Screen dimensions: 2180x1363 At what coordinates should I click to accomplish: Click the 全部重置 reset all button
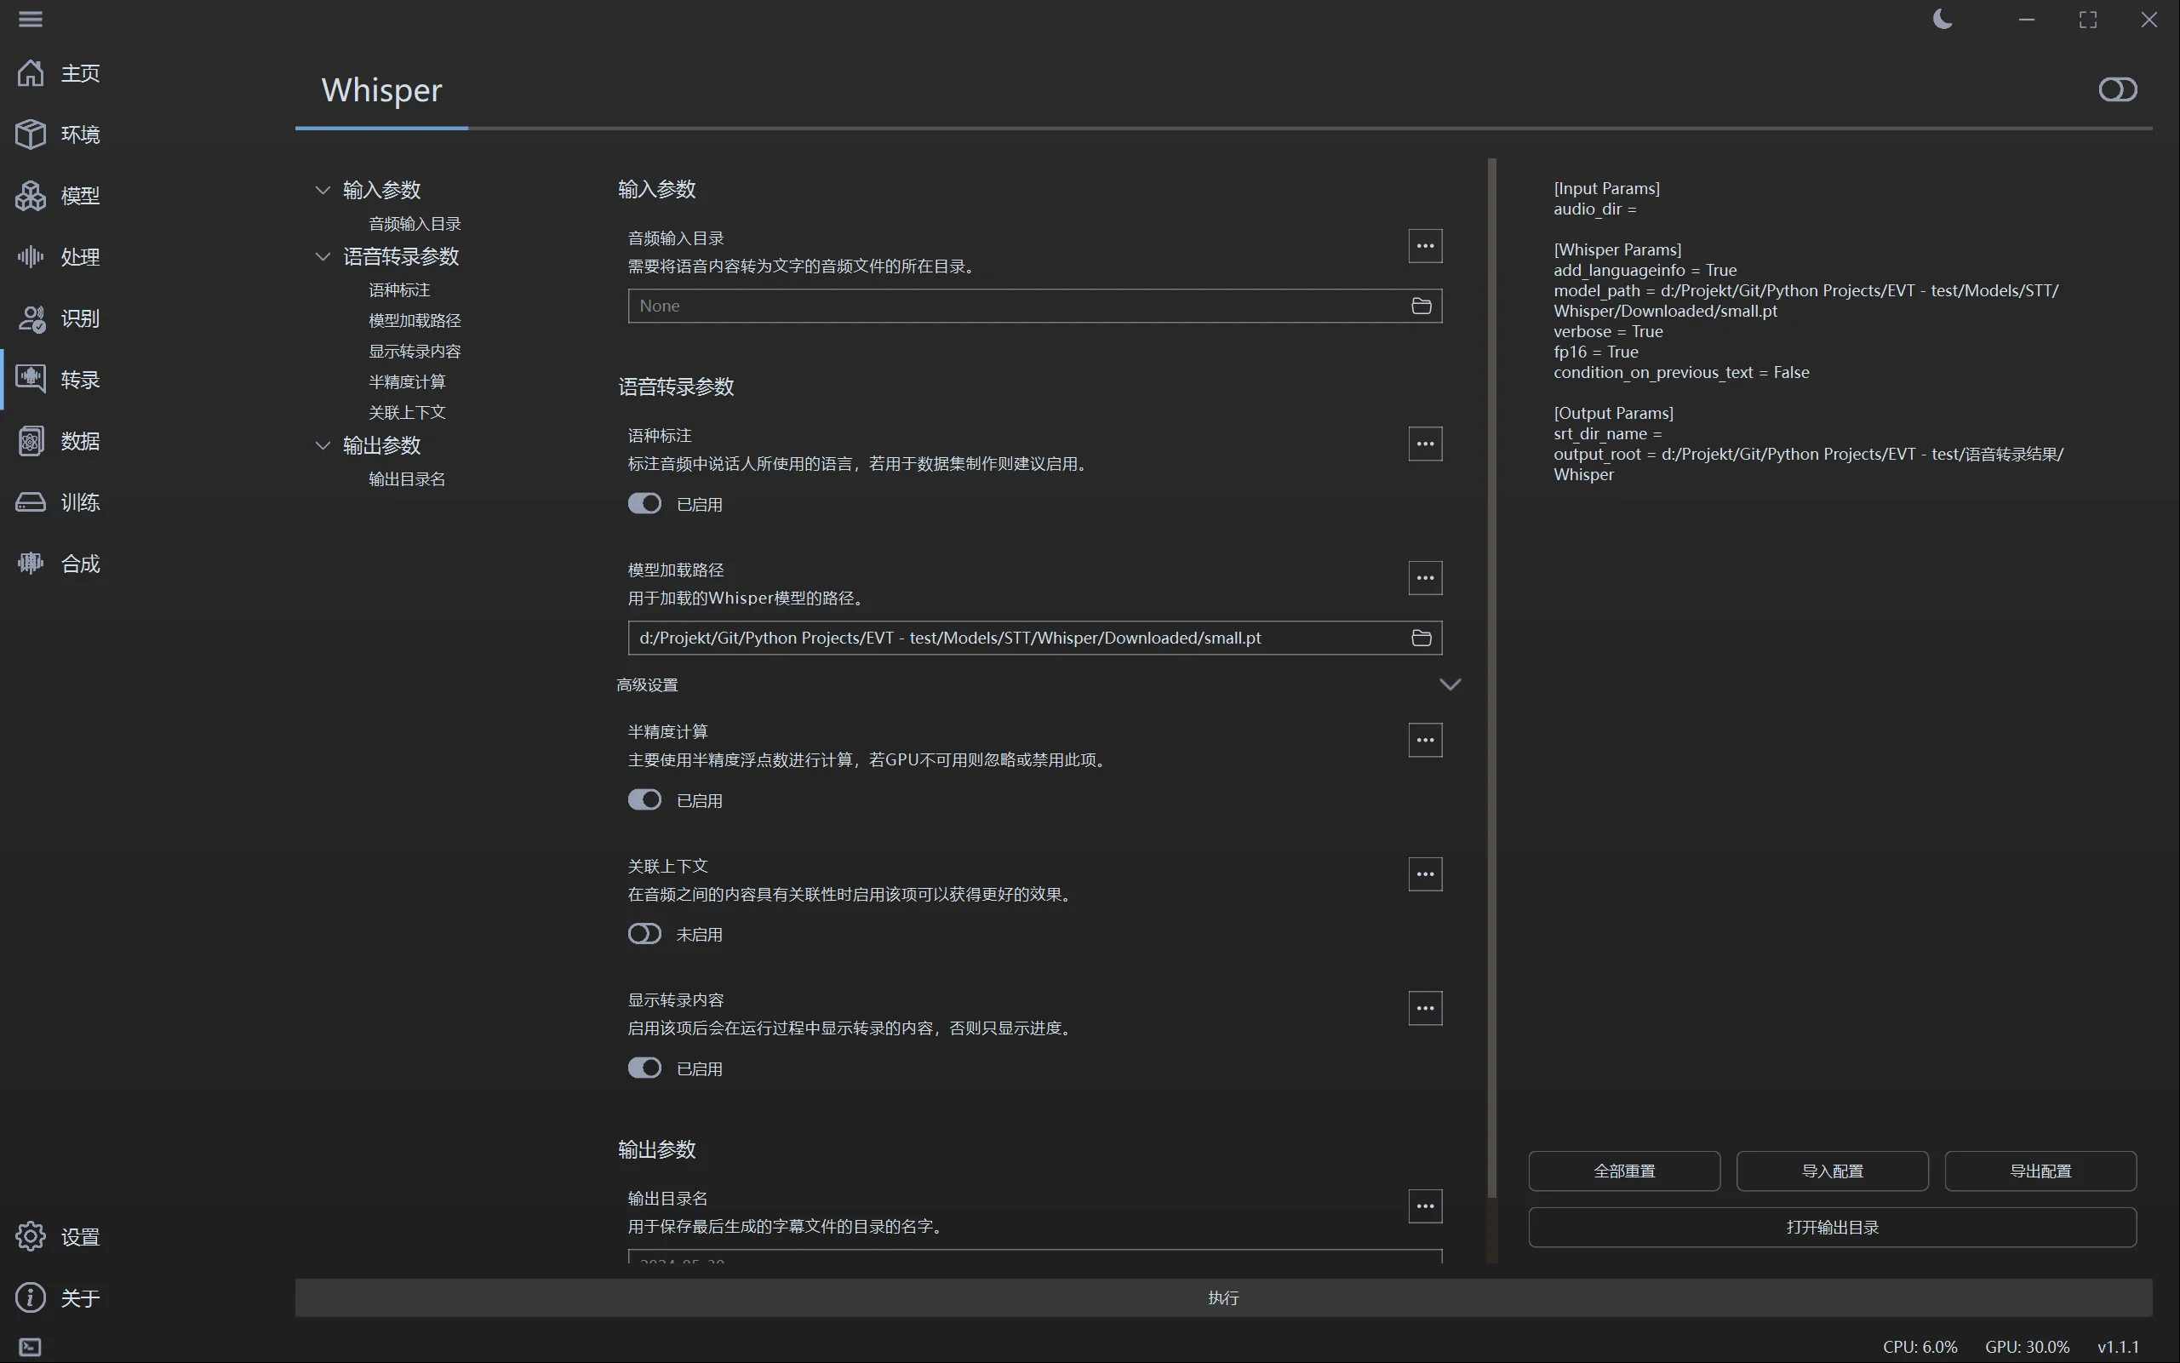[x=1624, y=1171]
